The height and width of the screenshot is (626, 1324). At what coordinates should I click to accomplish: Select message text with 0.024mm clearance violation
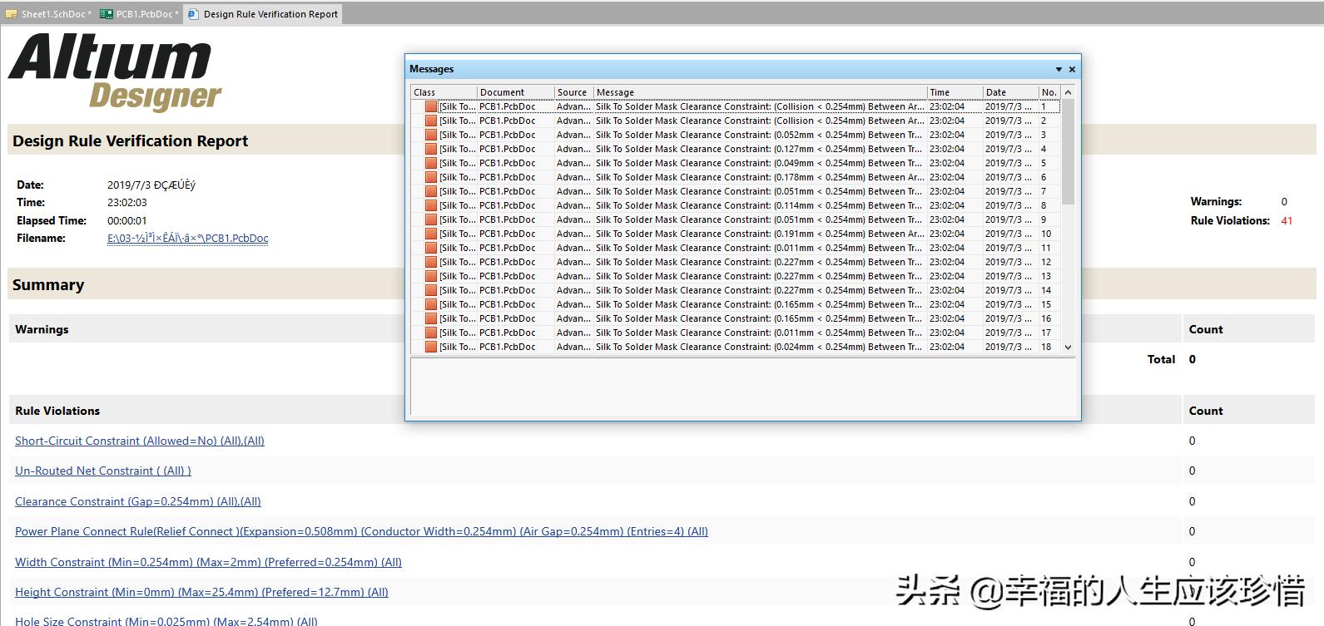tap(759, 347)
